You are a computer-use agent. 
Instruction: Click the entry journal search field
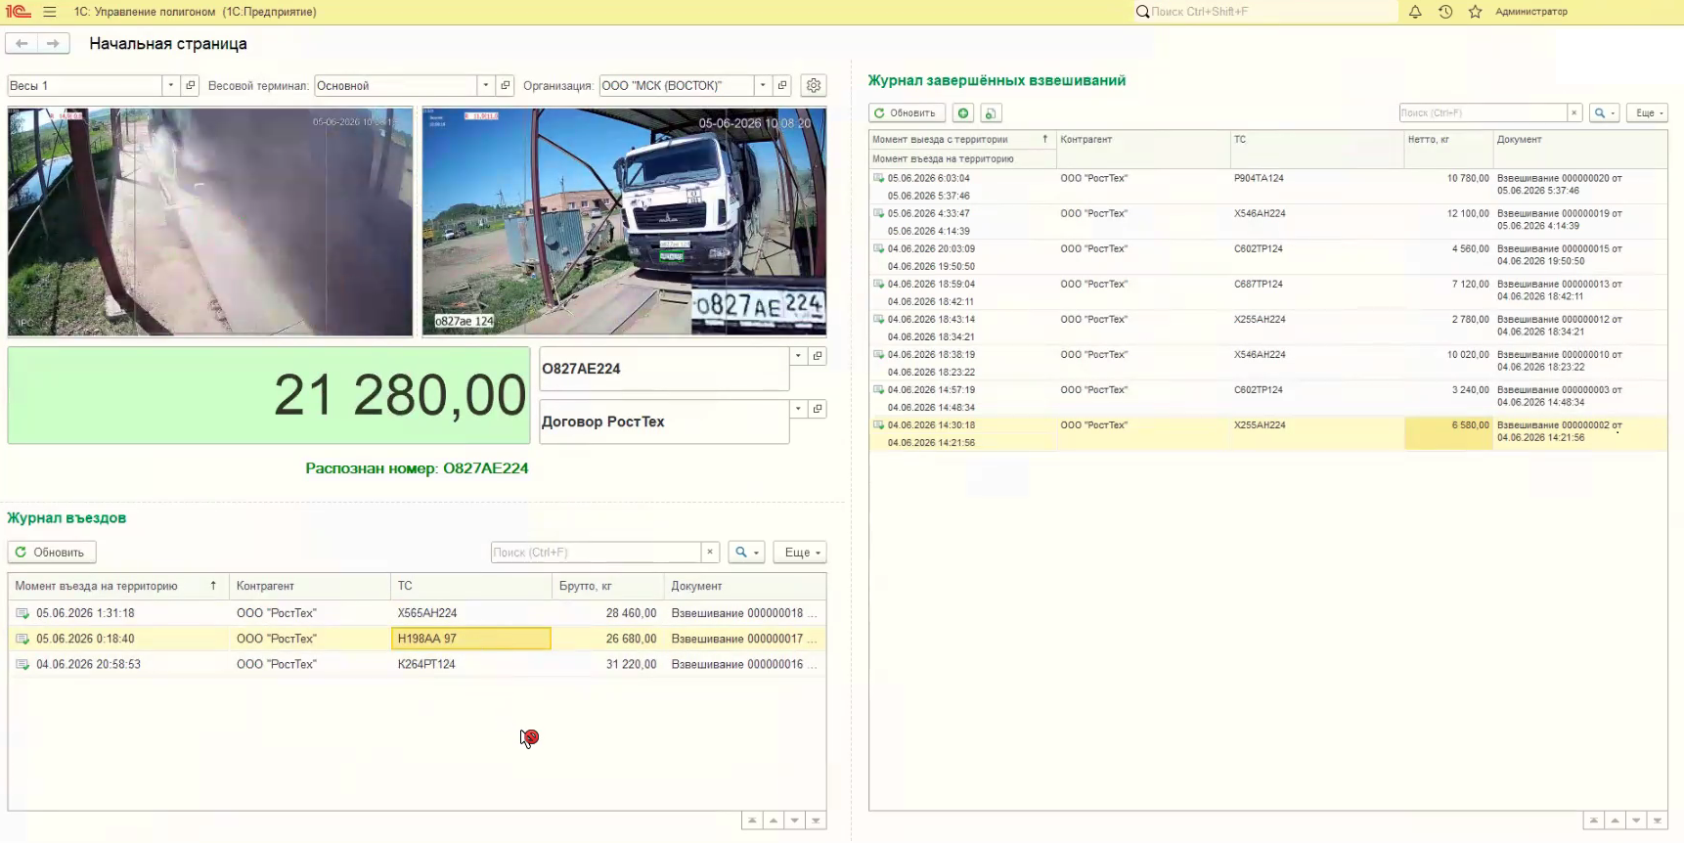pos(597,553)
